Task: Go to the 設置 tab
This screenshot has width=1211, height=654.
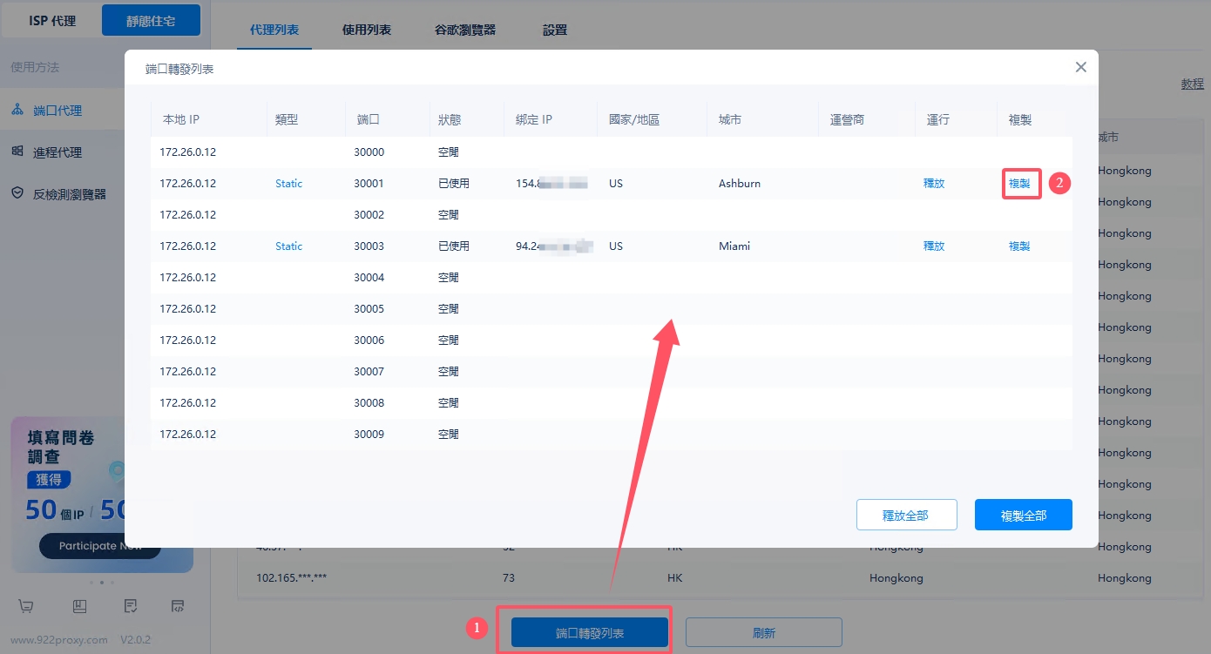Action: pos(555,30)
